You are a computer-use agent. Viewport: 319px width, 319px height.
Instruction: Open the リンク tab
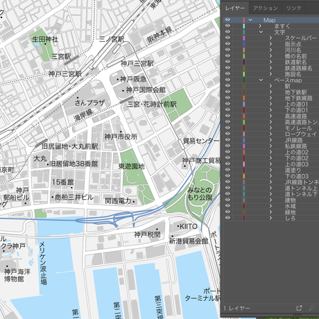pyautogui.click(x=293, y=8)
